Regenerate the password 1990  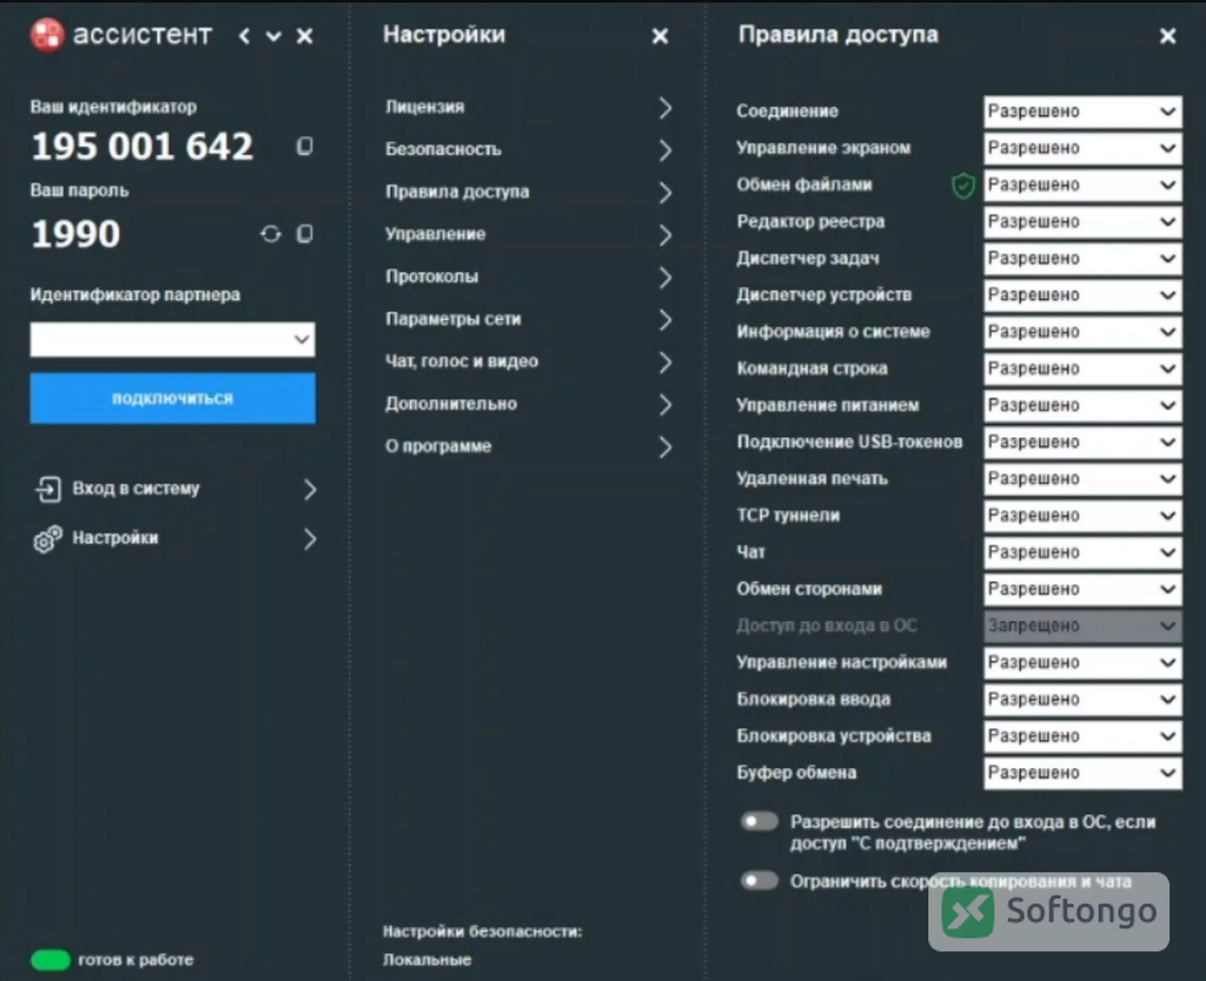[x=271, y=234]
